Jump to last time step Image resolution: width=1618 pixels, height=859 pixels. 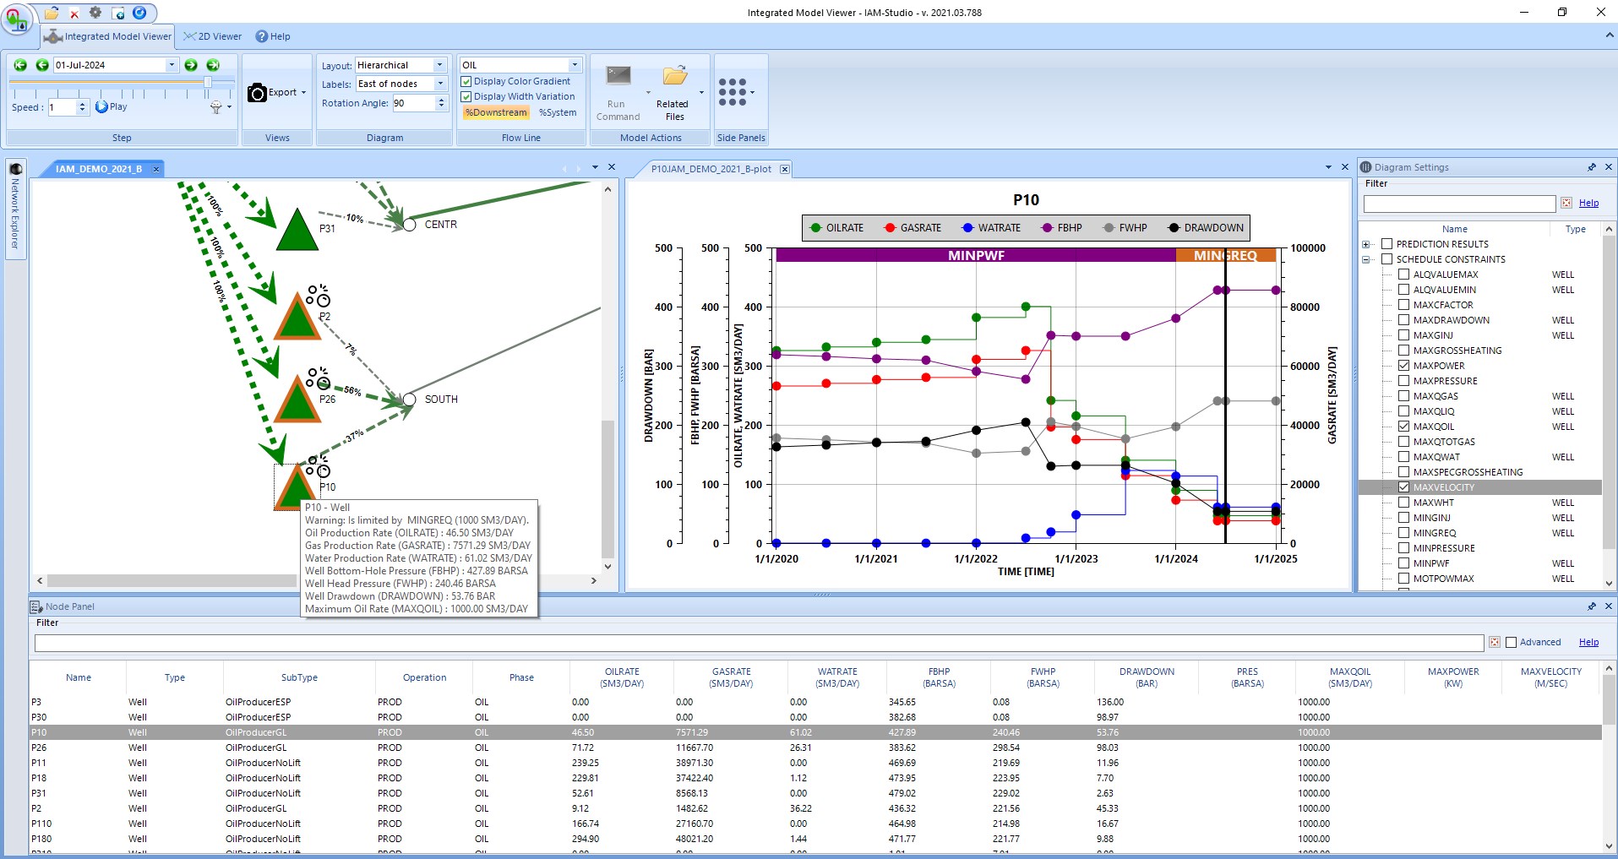pyautogui.click(x=213, y=65)
